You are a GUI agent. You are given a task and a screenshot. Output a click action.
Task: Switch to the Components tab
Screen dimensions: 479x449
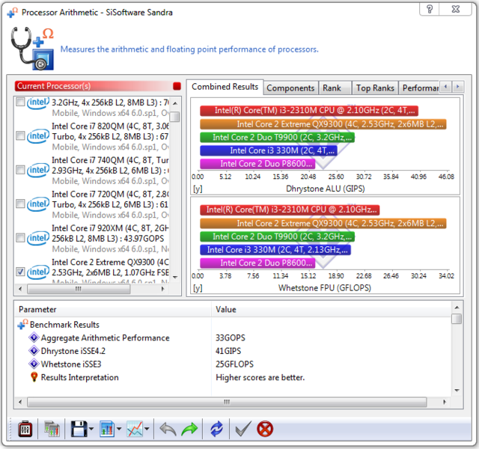pos(290,88)
